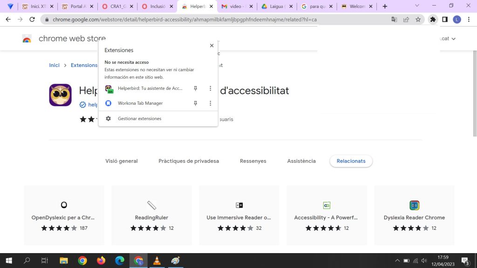Switch to the Visió general tab
This screenshot has width=477, height=268.
click(x=122, y=161)
